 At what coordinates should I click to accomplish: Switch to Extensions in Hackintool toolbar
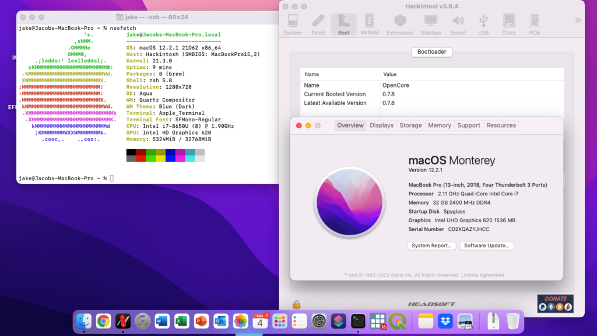[399, 24]
